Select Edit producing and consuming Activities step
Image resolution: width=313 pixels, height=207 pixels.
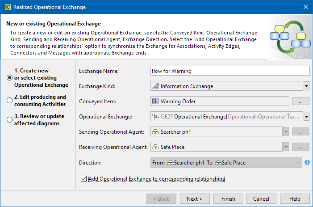(x=10, y=100)
